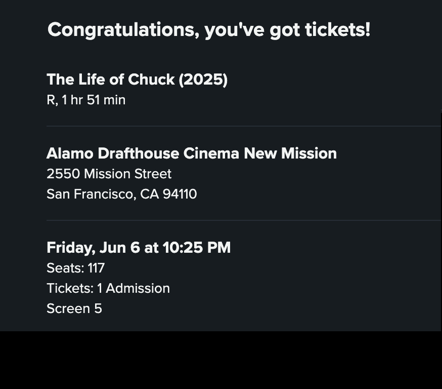Select the 1 Admission ticket count
This screenshot has height=389, width=442.
(134, 288)
